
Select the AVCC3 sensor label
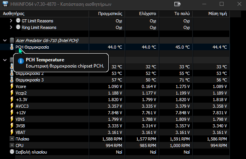(22, 106)
